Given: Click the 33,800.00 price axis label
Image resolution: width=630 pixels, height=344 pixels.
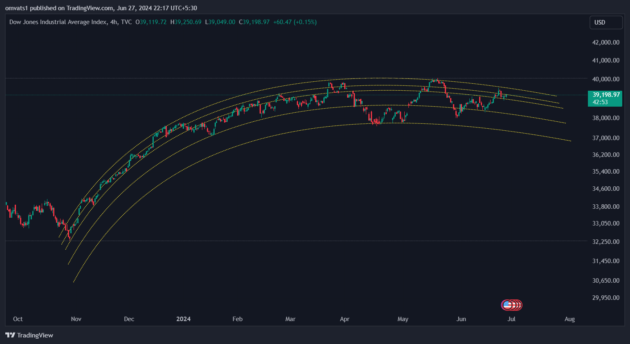Looking at the screenshot, I should [x=606, y=207].
